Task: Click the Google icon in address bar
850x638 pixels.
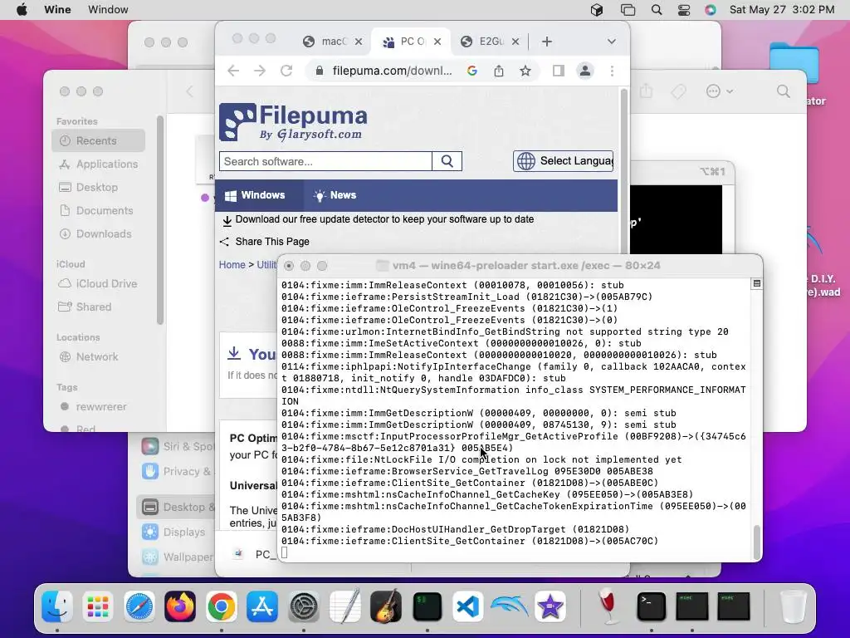Action: point(472,71)
